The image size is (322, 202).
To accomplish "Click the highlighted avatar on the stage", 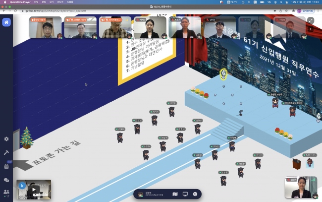I will tap(223, 73).
